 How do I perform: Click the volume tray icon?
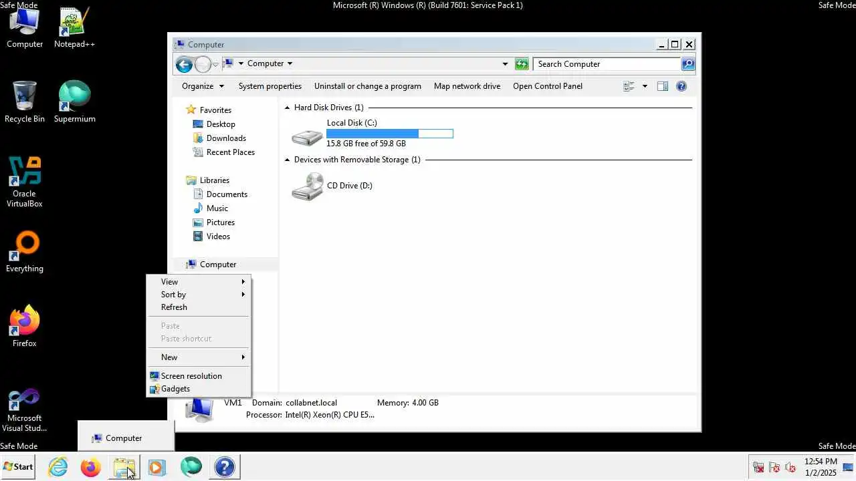pyautogui.click(x=790, y=467)
